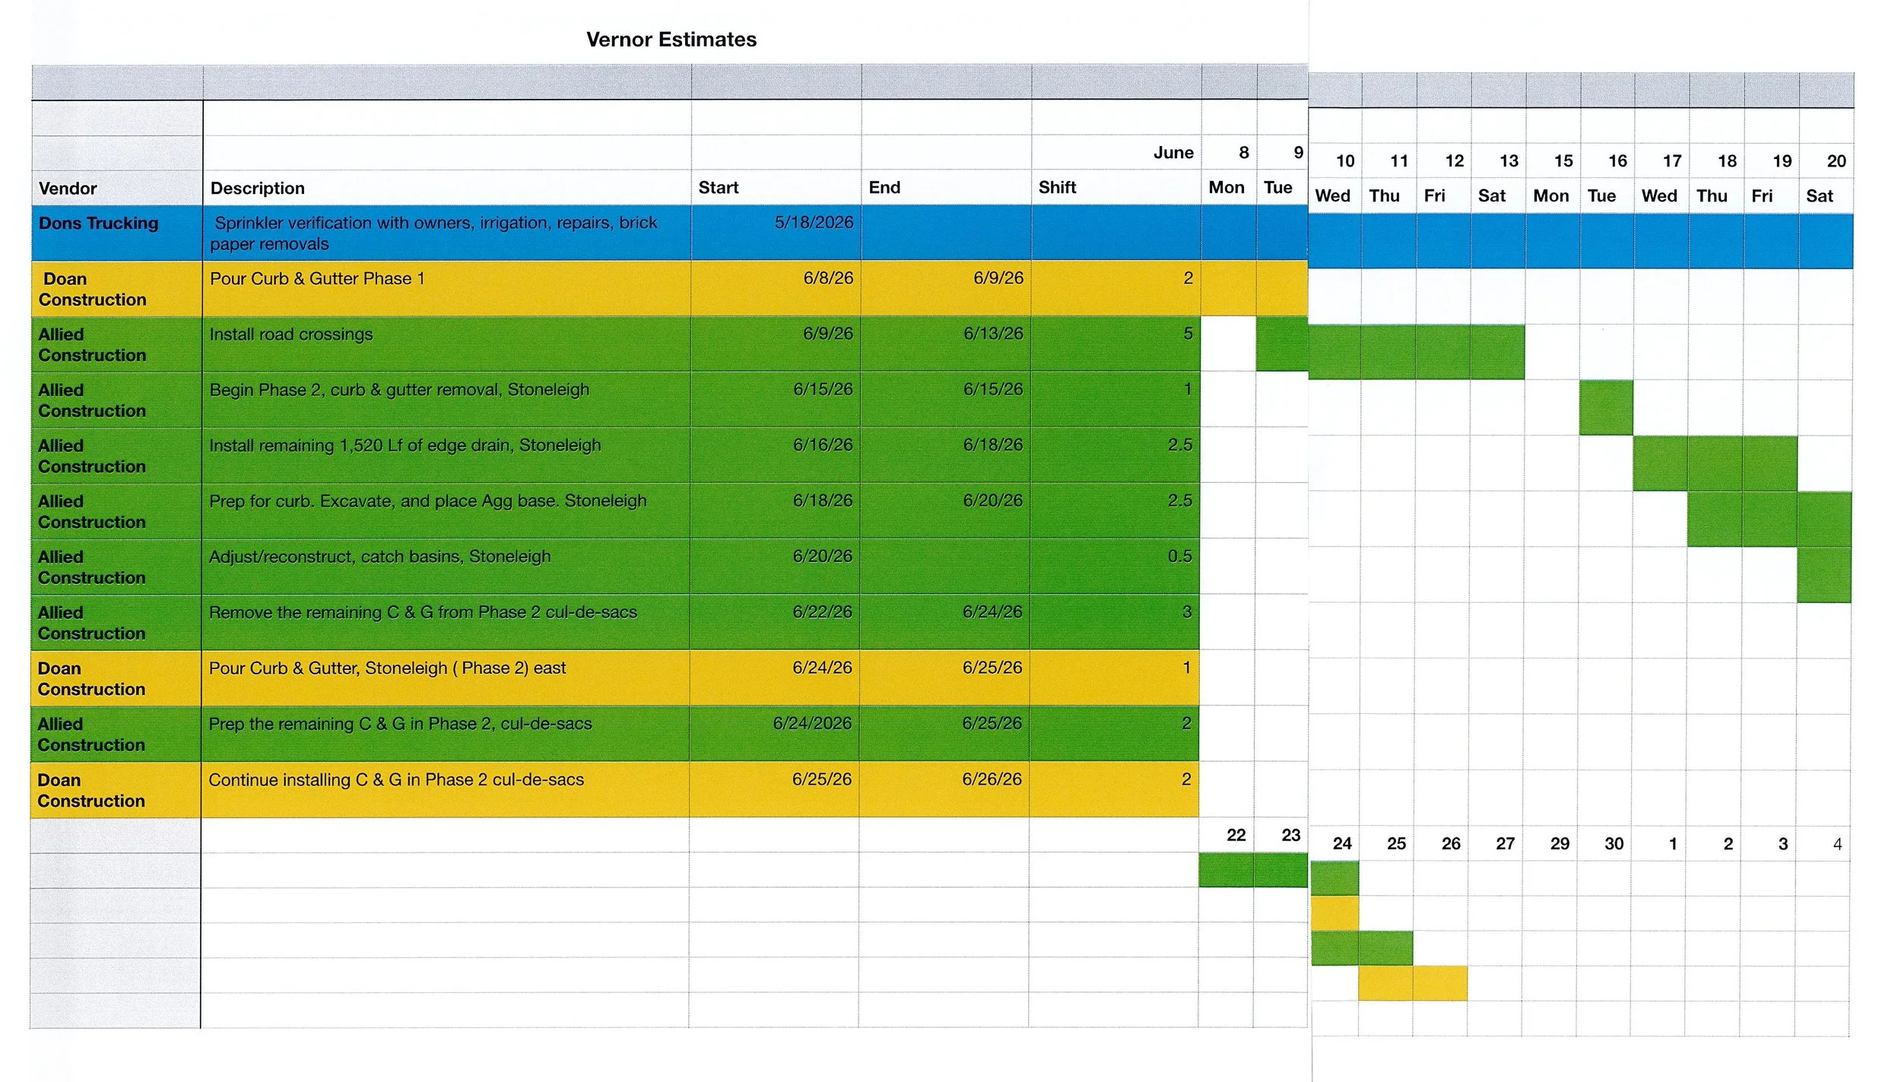Click 'Begin Phase 2, curb & gutter removal' description
1901x1082 pixels.
[x=399, y=390]
